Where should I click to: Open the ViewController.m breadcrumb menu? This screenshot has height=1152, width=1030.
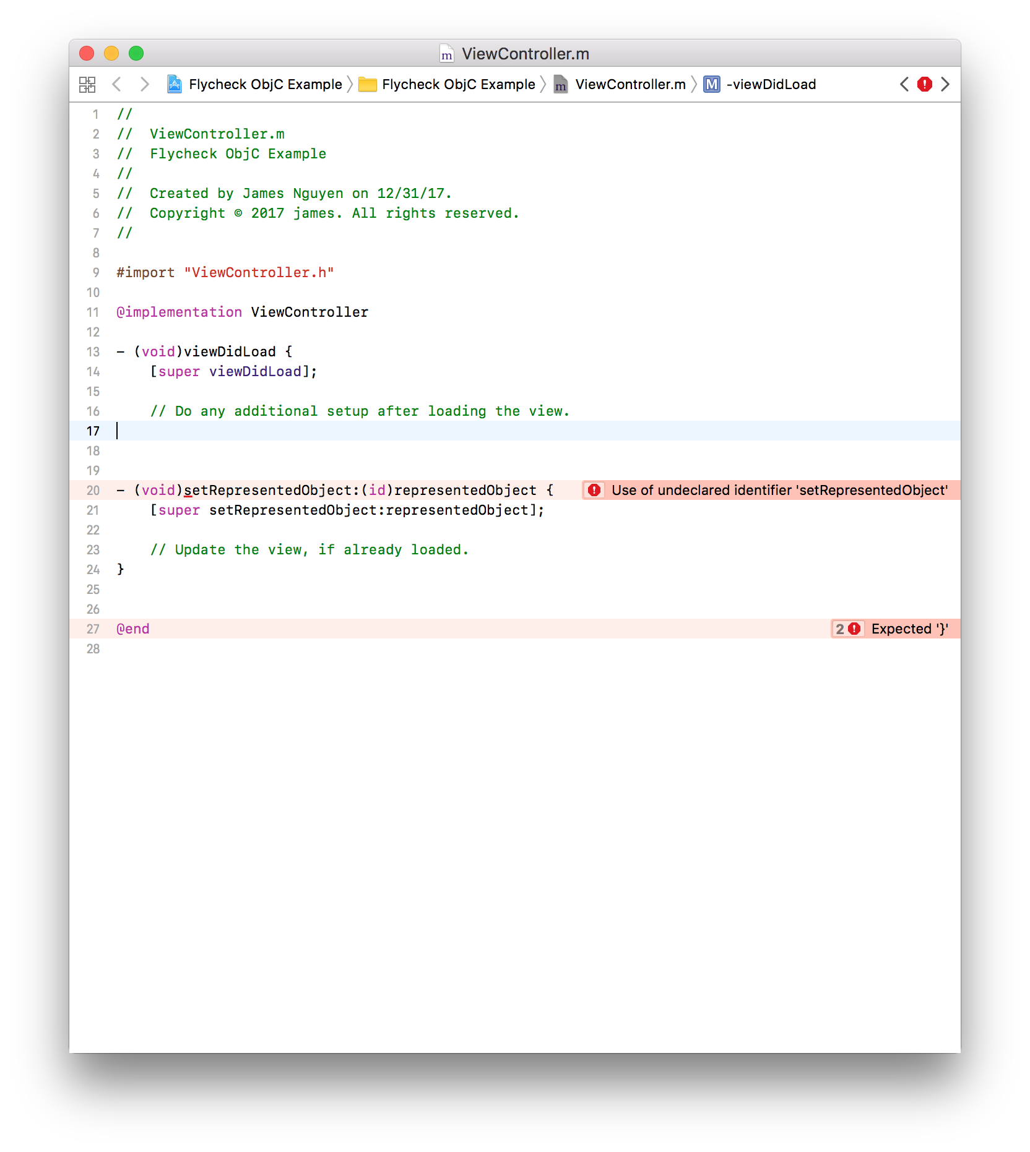(x=631, y=84)
